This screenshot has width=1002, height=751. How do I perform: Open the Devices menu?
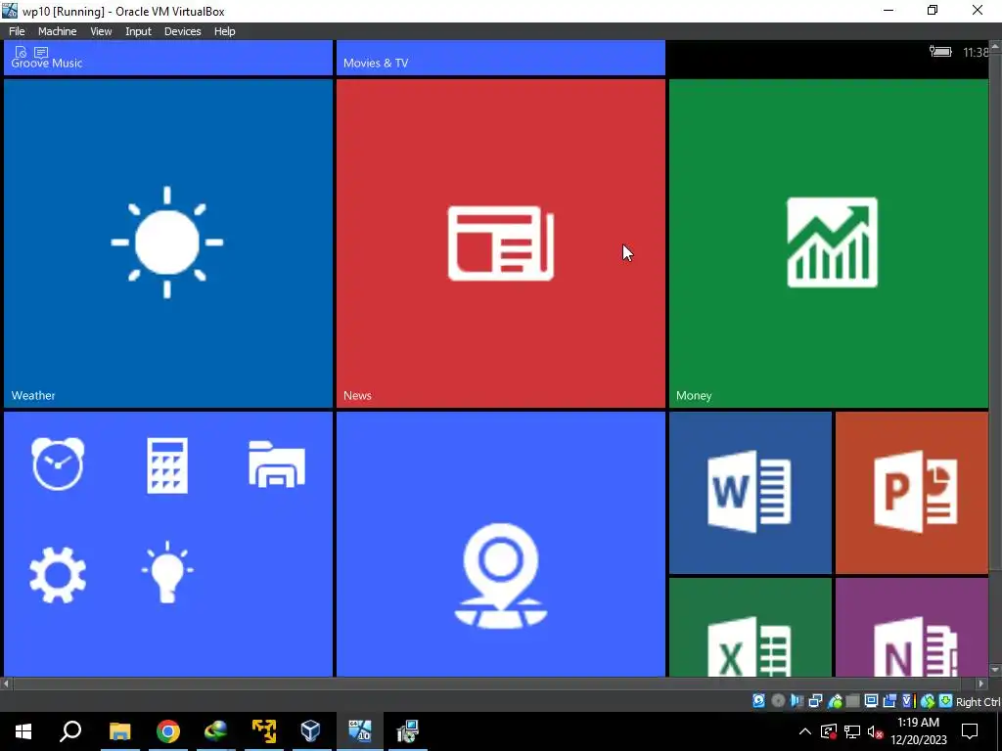click(183, 31)
